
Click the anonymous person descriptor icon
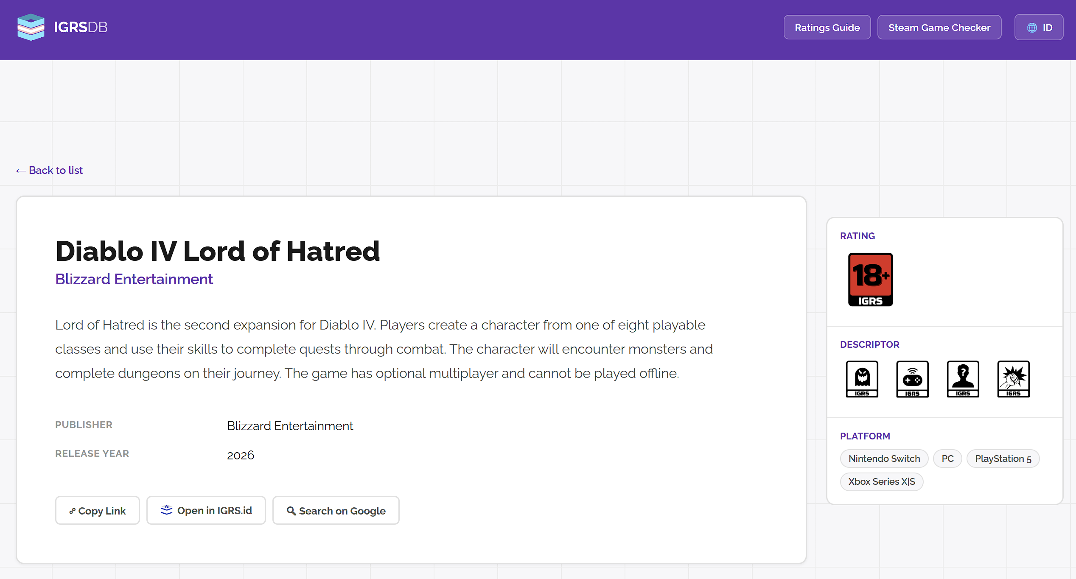pyautogui.click(x=963, y=379)
